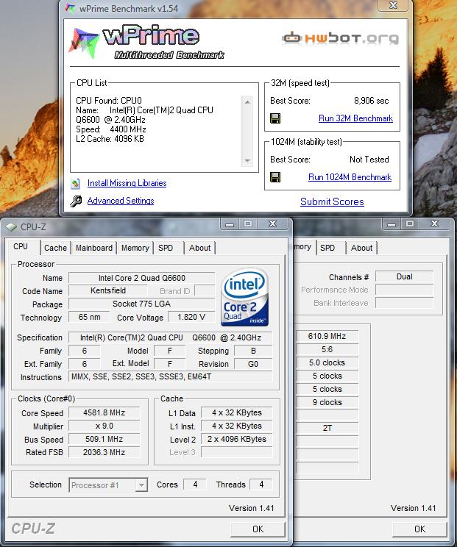This screenshot has width=457, height=547.
Task: Click the Revision value G0
Action: point(253,364)
